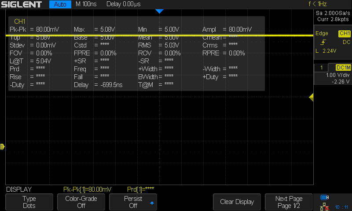The width and height of the screenshot is (352, 211).
Task: Click the blue trigger position marker at top
Action: click(x=159, y=11)
